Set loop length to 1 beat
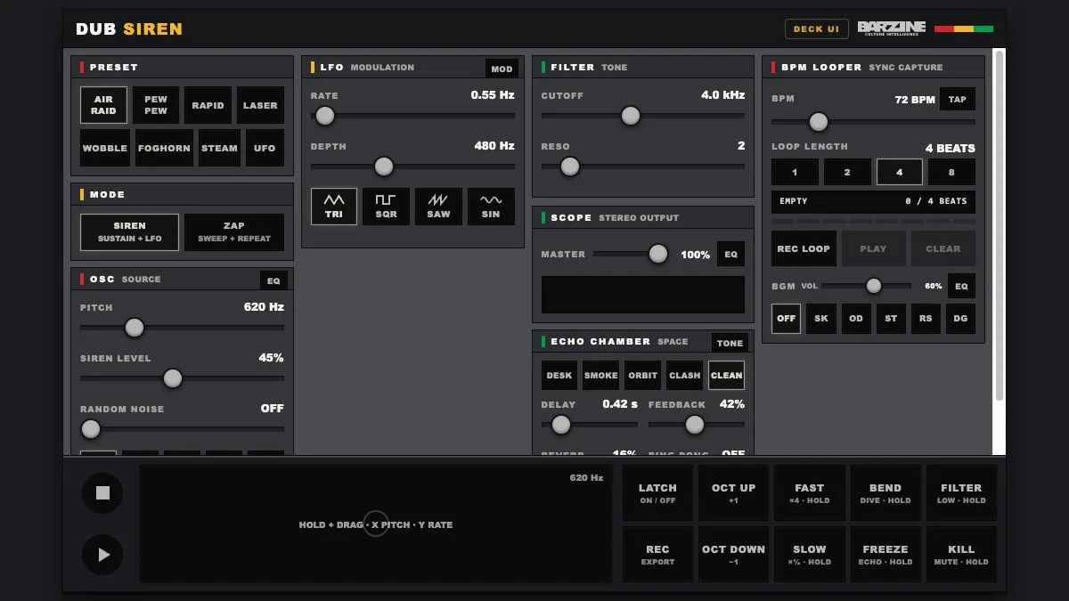The width and height of the screenshot is (1069, 601). 795,172
